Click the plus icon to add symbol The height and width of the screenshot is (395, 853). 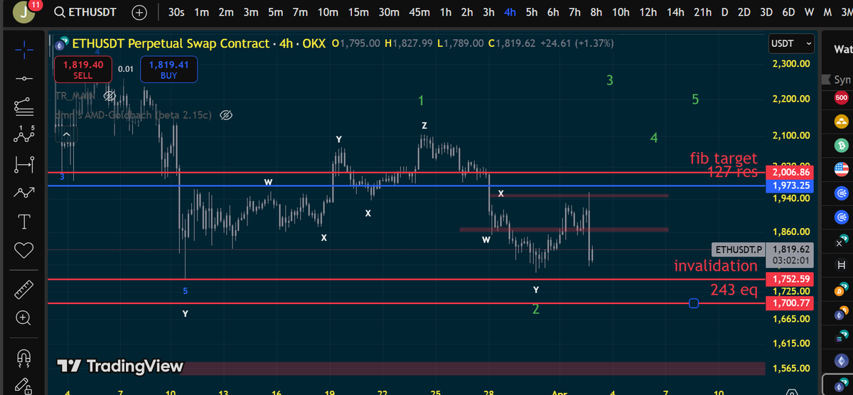point(139,12)
